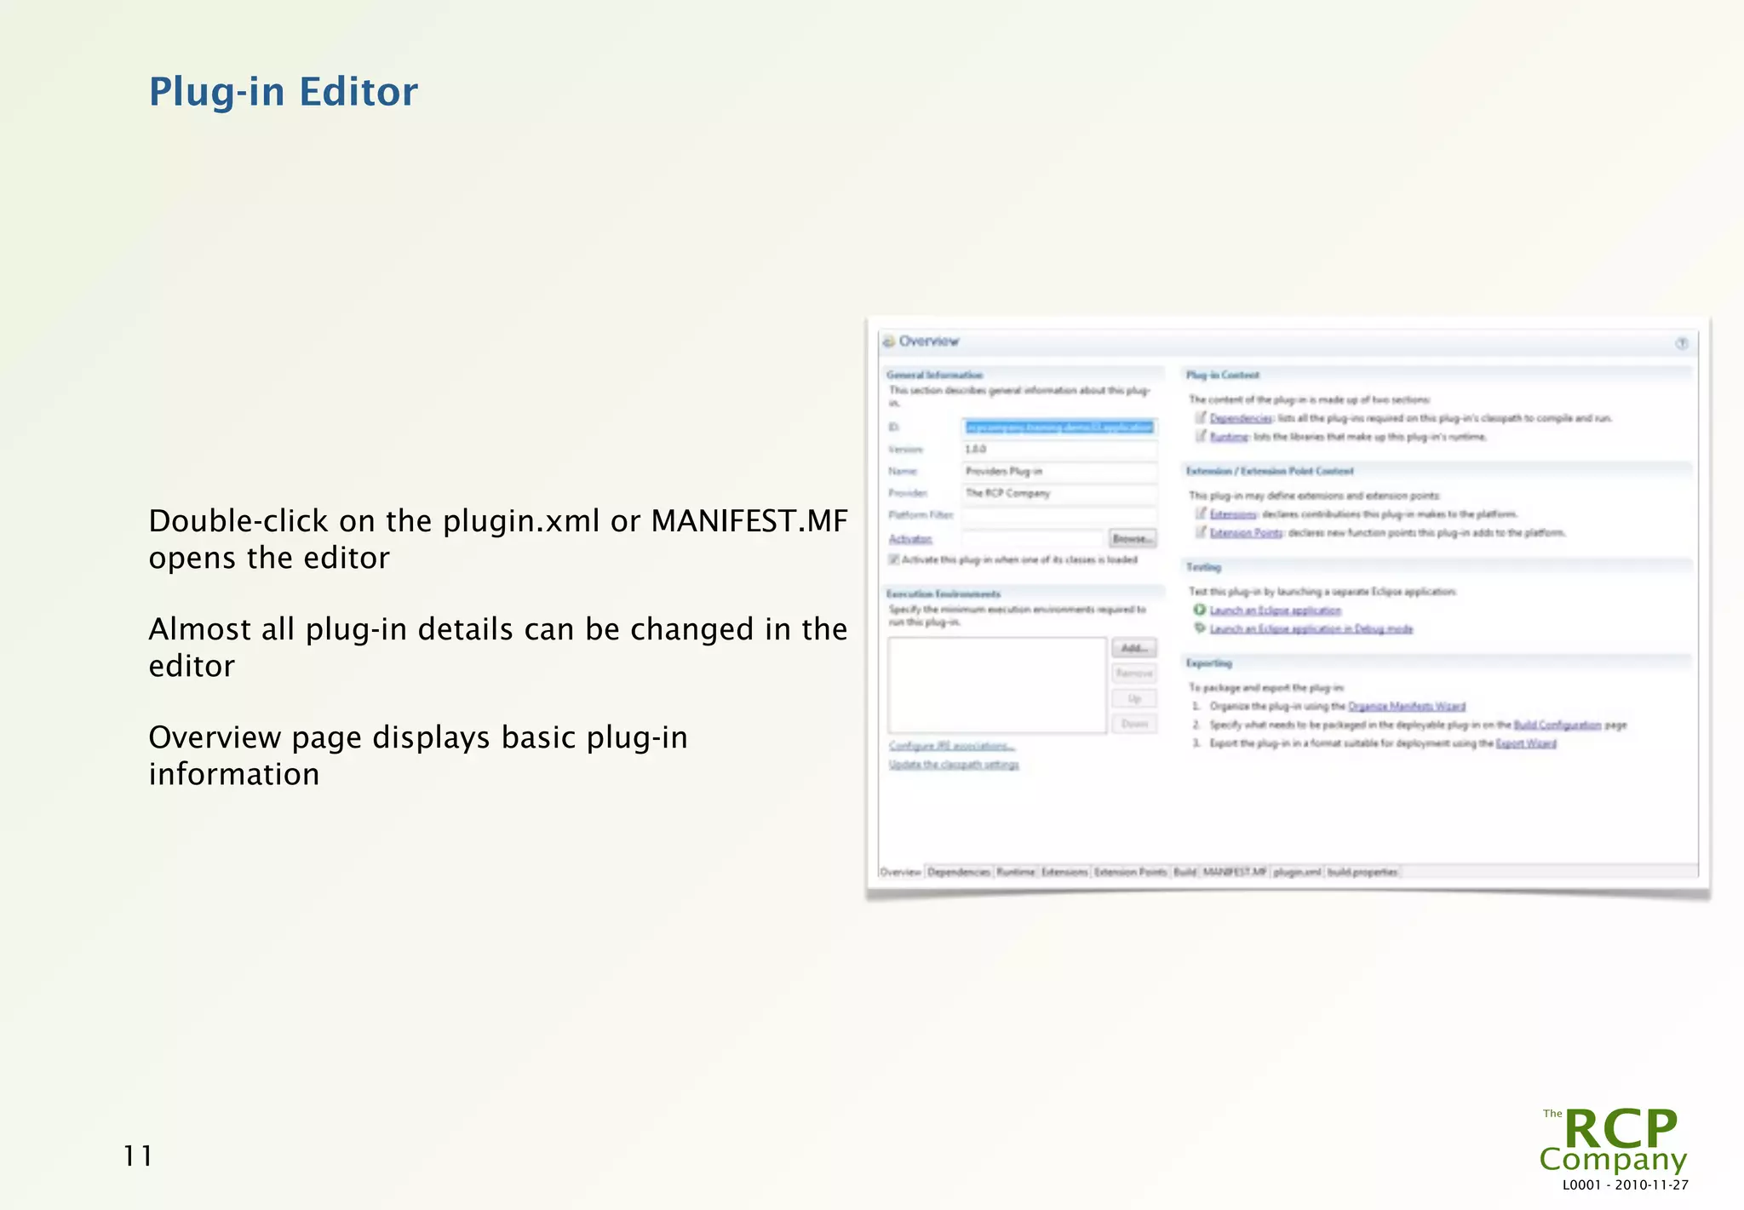
Task: Click the Add... button for execution environments
Action: pyautogui.click(x=1134, y=648)
